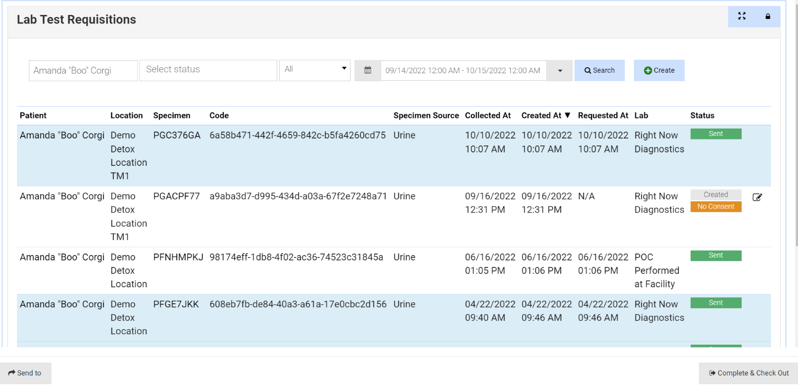Sort by Created At column
This screenshot has width=798, height=385.
(x=545, y=116)
